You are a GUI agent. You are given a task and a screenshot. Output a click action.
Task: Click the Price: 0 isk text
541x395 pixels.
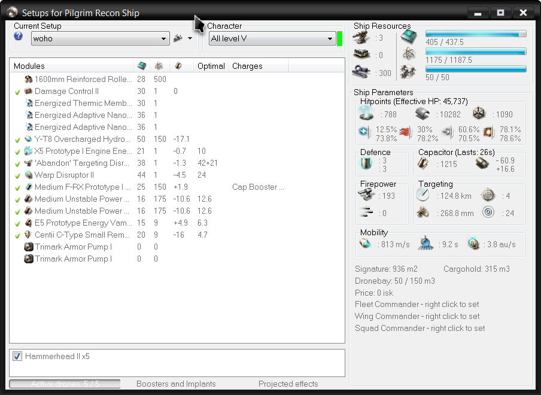[374, 293]
